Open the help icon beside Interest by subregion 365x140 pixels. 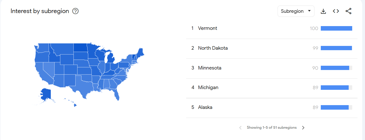click(x=75, y=11)
